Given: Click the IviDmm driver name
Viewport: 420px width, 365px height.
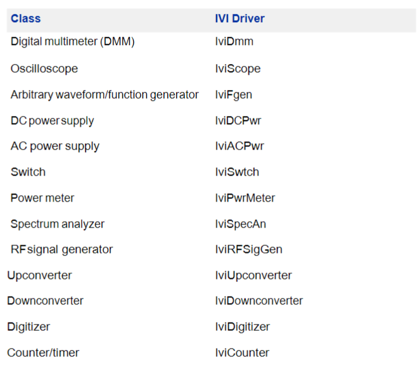Looking at the screenshot, I should coord(234,42).
